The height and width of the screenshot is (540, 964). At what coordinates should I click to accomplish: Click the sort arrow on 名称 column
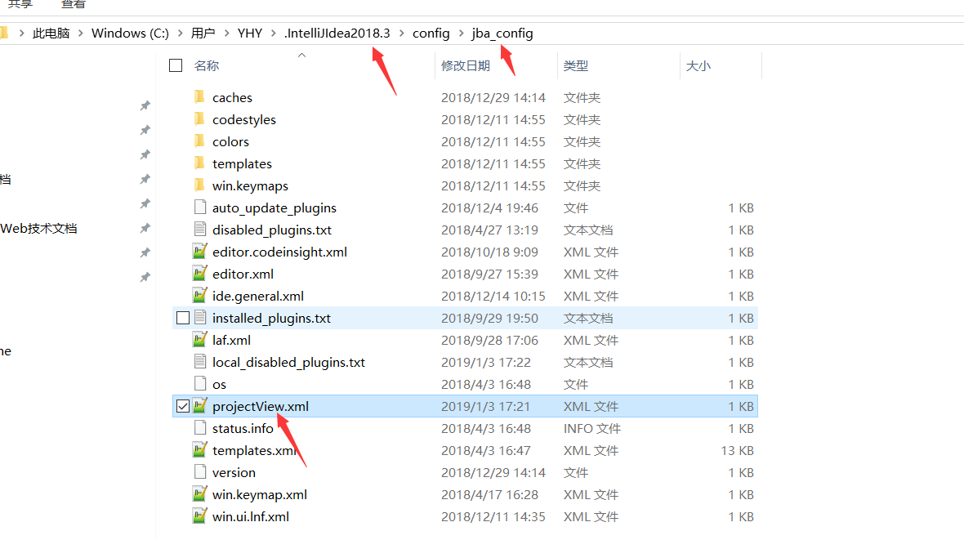tap(301, 53)
